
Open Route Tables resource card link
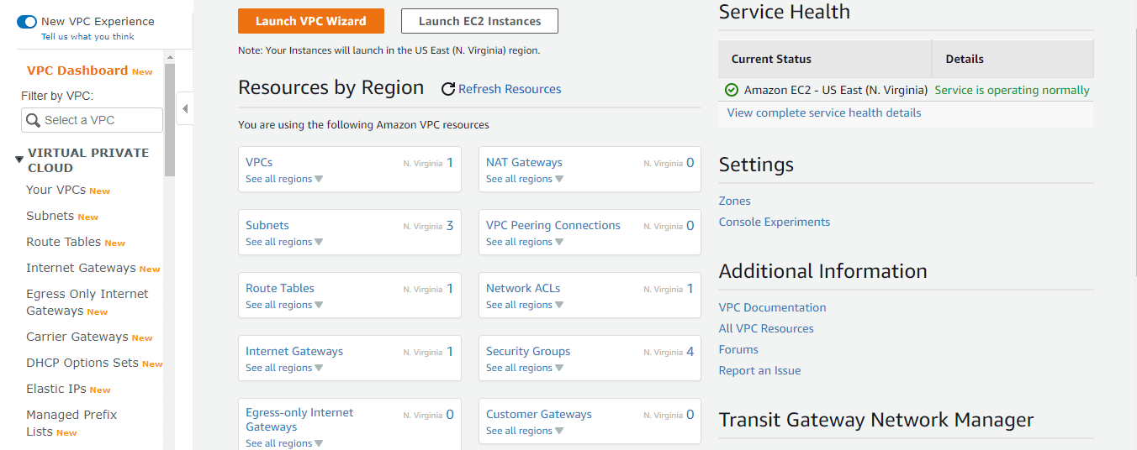(280, 288)
